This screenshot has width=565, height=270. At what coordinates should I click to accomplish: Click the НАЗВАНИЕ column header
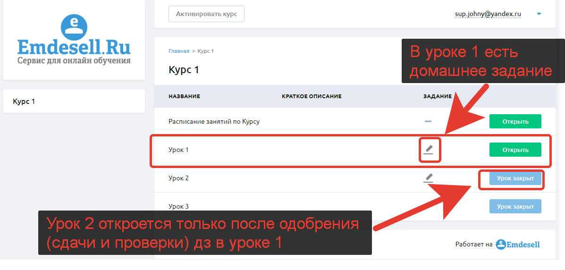[184, 96]
